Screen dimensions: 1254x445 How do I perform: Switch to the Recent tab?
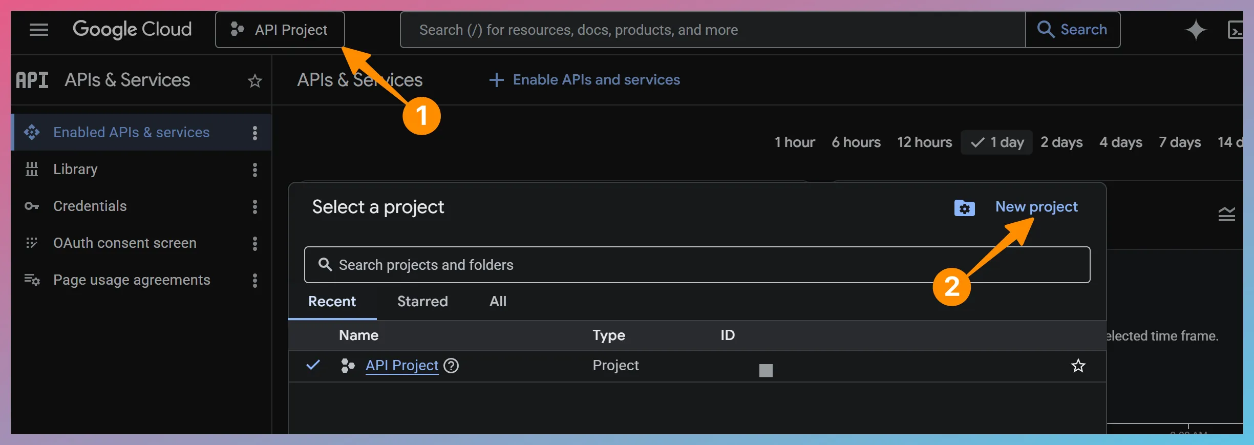click(x=332, y=301)
